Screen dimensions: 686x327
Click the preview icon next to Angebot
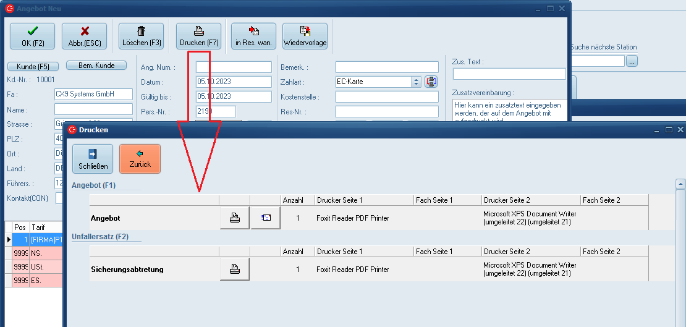265,218
